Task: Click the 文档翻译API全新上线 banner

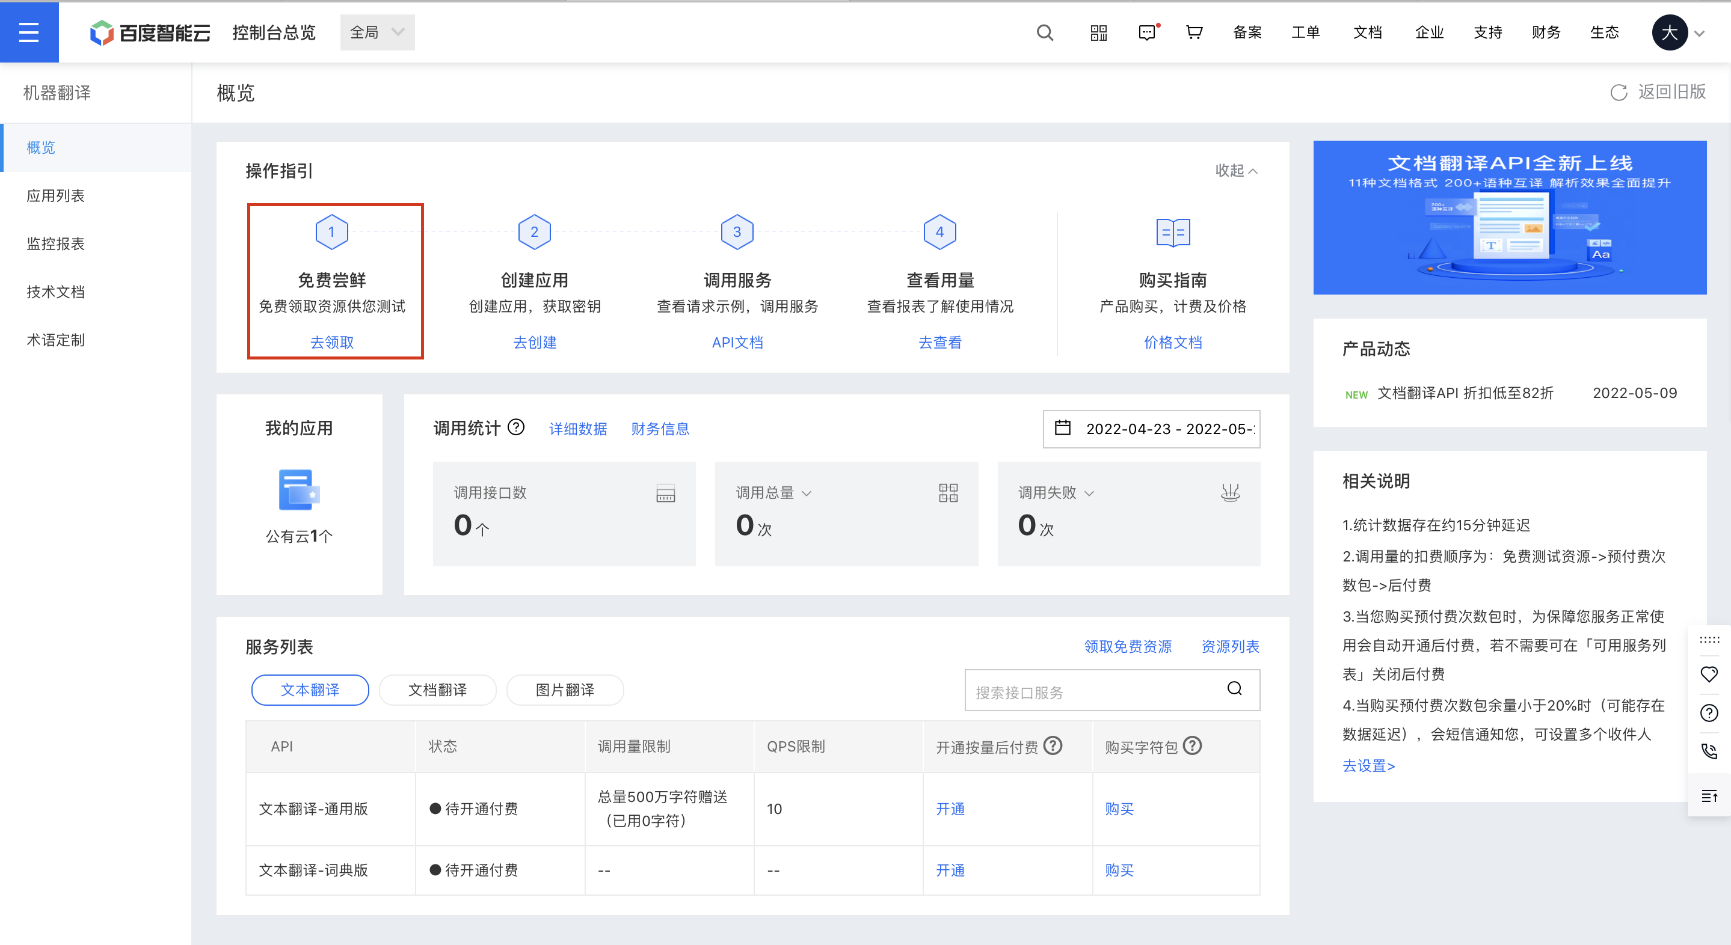Action: coord(1510,218)
